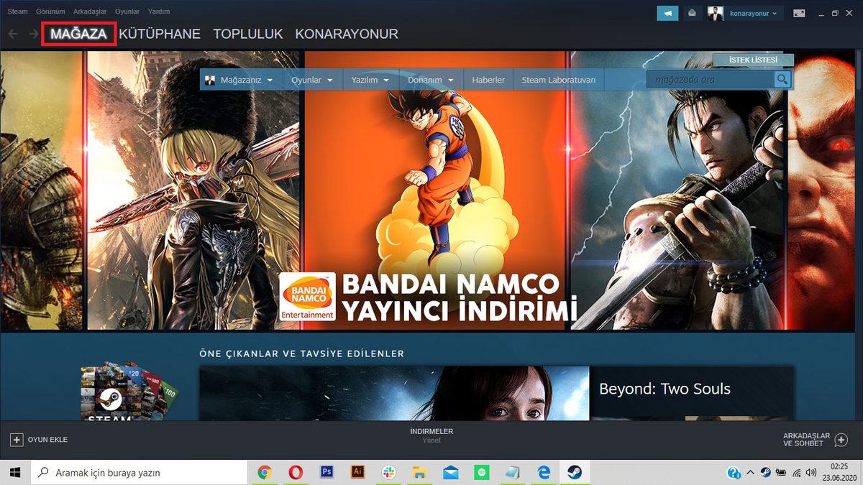Expand the Donanım dropdown
This screenshot has width=863, height=485.
pyautogui.click(x=429, y=80)
